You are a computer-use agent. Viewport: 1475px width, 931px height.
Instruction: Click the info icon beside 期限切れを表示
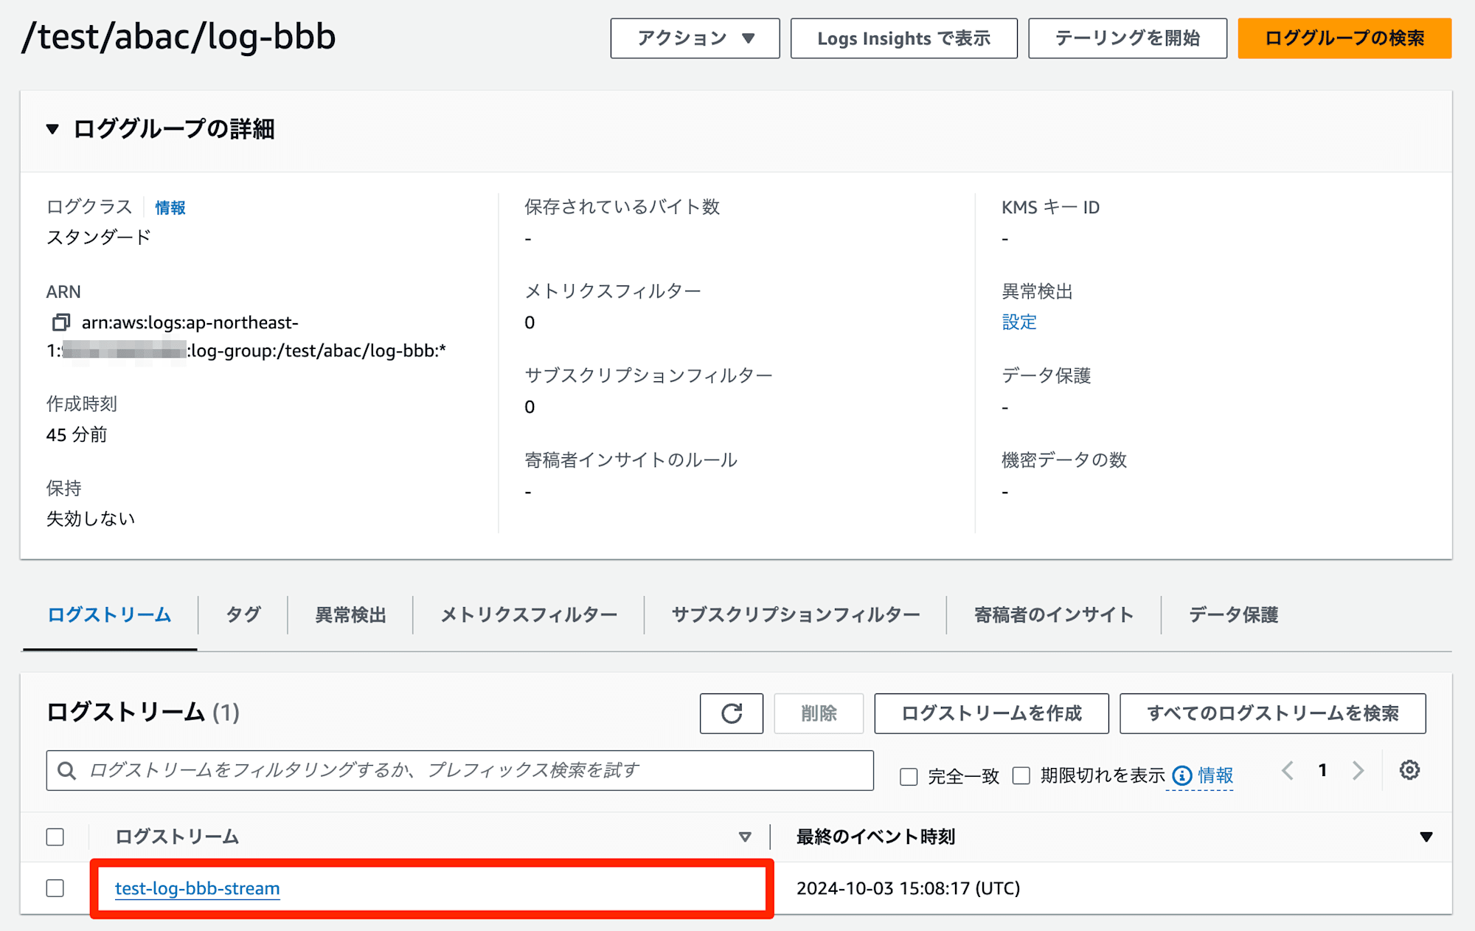click(1182, 775)
